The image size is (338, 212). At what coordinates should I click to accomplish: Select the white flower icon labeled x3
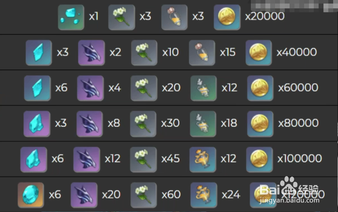122,17
